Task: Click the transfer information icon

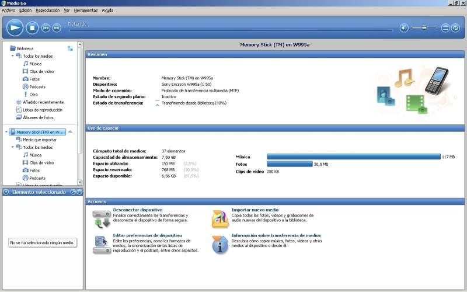Action: pyautogui.click(x=220, y=245)
